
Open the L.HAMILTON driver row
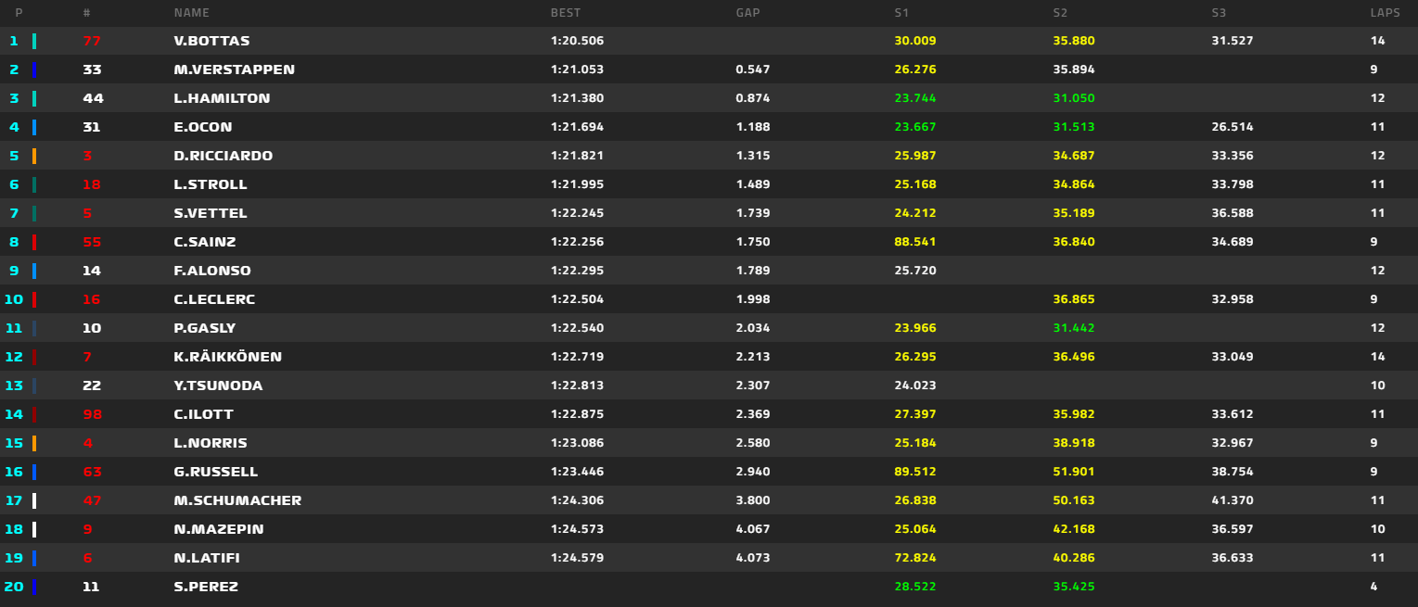point(222,98)
